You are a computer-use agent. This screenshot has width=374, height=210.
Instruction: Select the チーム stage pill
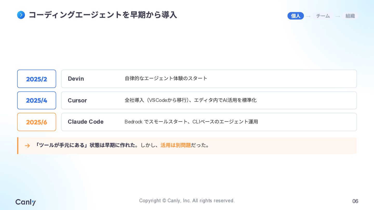coord(323,16)
